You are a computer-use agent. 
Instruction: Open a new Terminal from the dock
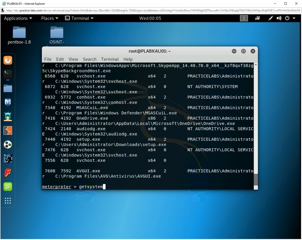tap(7, 74)
